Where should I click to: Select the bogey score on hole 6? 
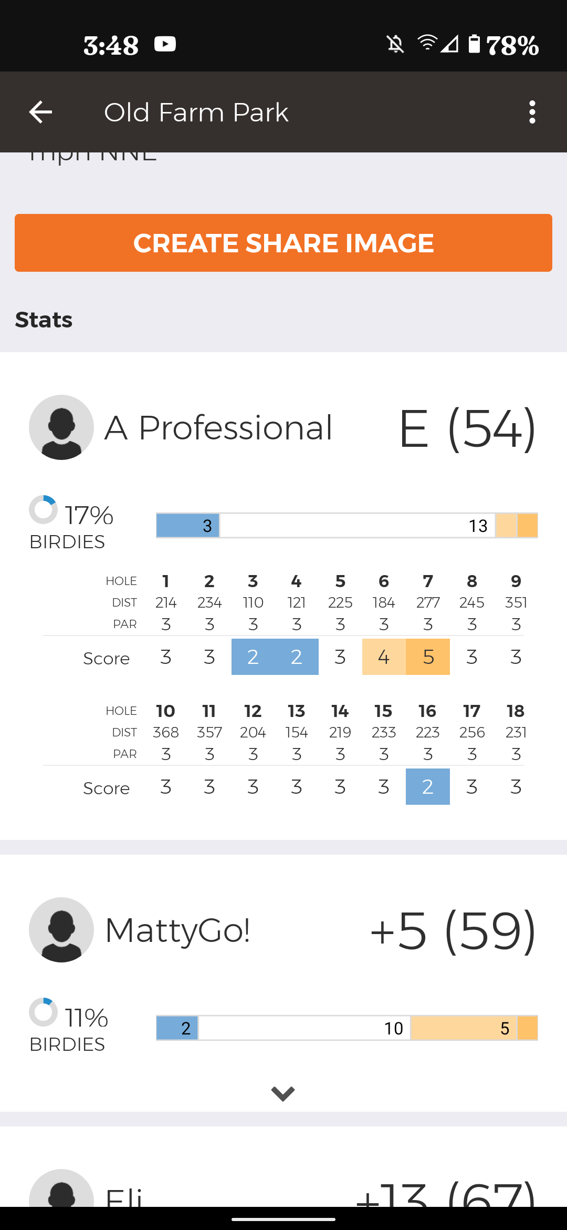(x=384, y=657)
